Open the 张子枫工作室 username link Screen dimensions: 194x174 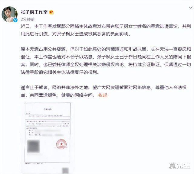34,12
